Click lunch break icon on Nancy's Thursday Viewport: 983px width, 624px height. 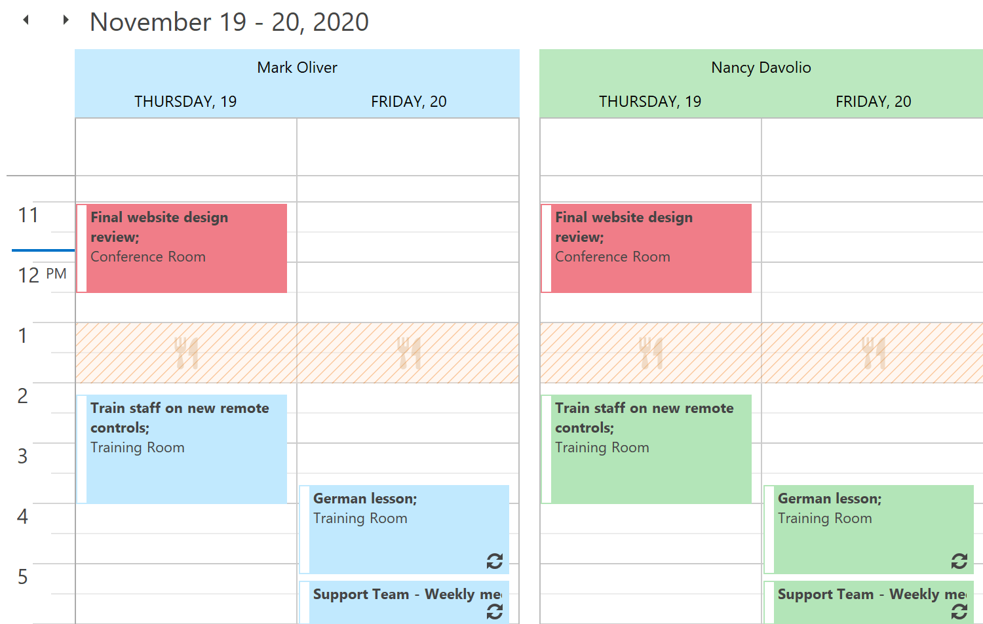[651, 353]
